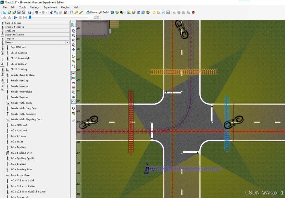Open the File menu

click(5, 7)
